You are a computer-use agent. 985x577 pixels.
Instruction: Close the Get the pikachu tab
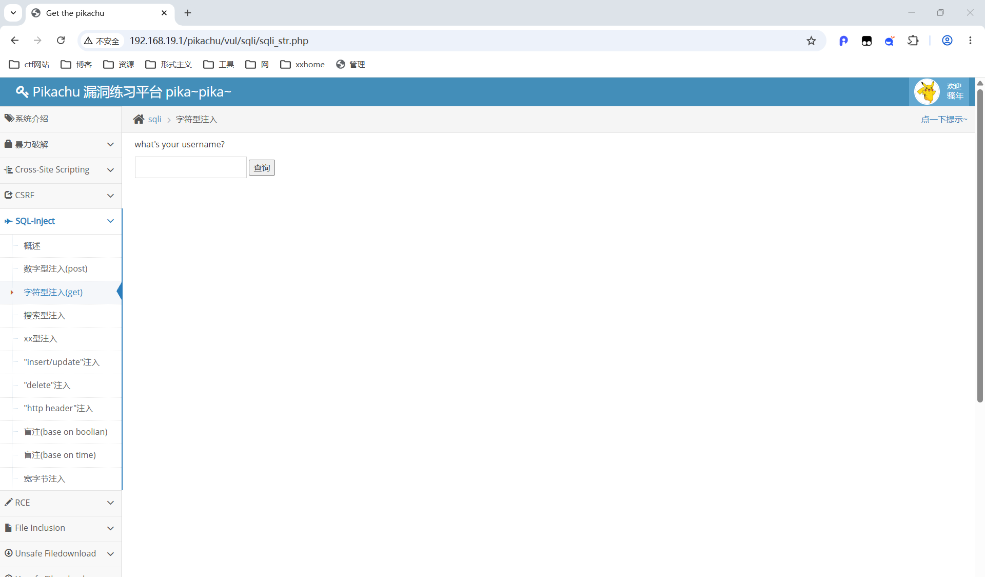(x=164, y=13)
